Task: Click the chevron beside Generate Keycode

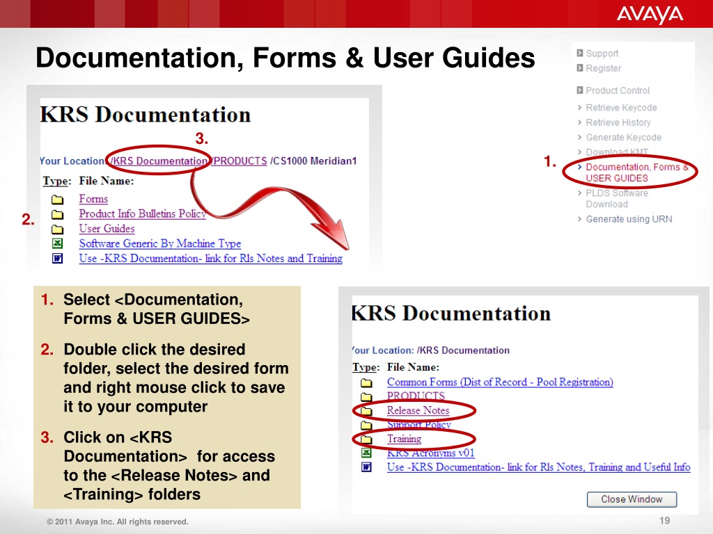Action: (580, 137)
